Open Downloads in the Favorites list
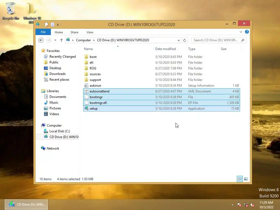Viewport: 280px width, 210px height. point(57,74)
